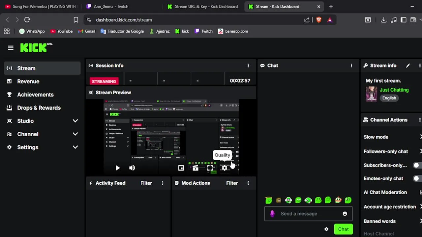The width and height of the screenshot is (422, 237).
Task: Open Achievements page
Action: click(x=42, y=94)
